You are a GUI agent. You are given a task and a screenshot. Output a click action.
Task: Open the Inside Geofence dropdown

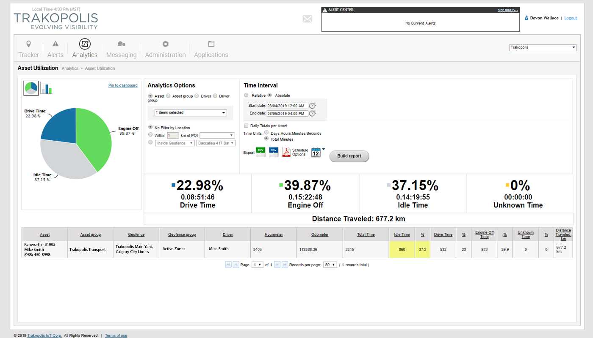[x=175, y=143]
